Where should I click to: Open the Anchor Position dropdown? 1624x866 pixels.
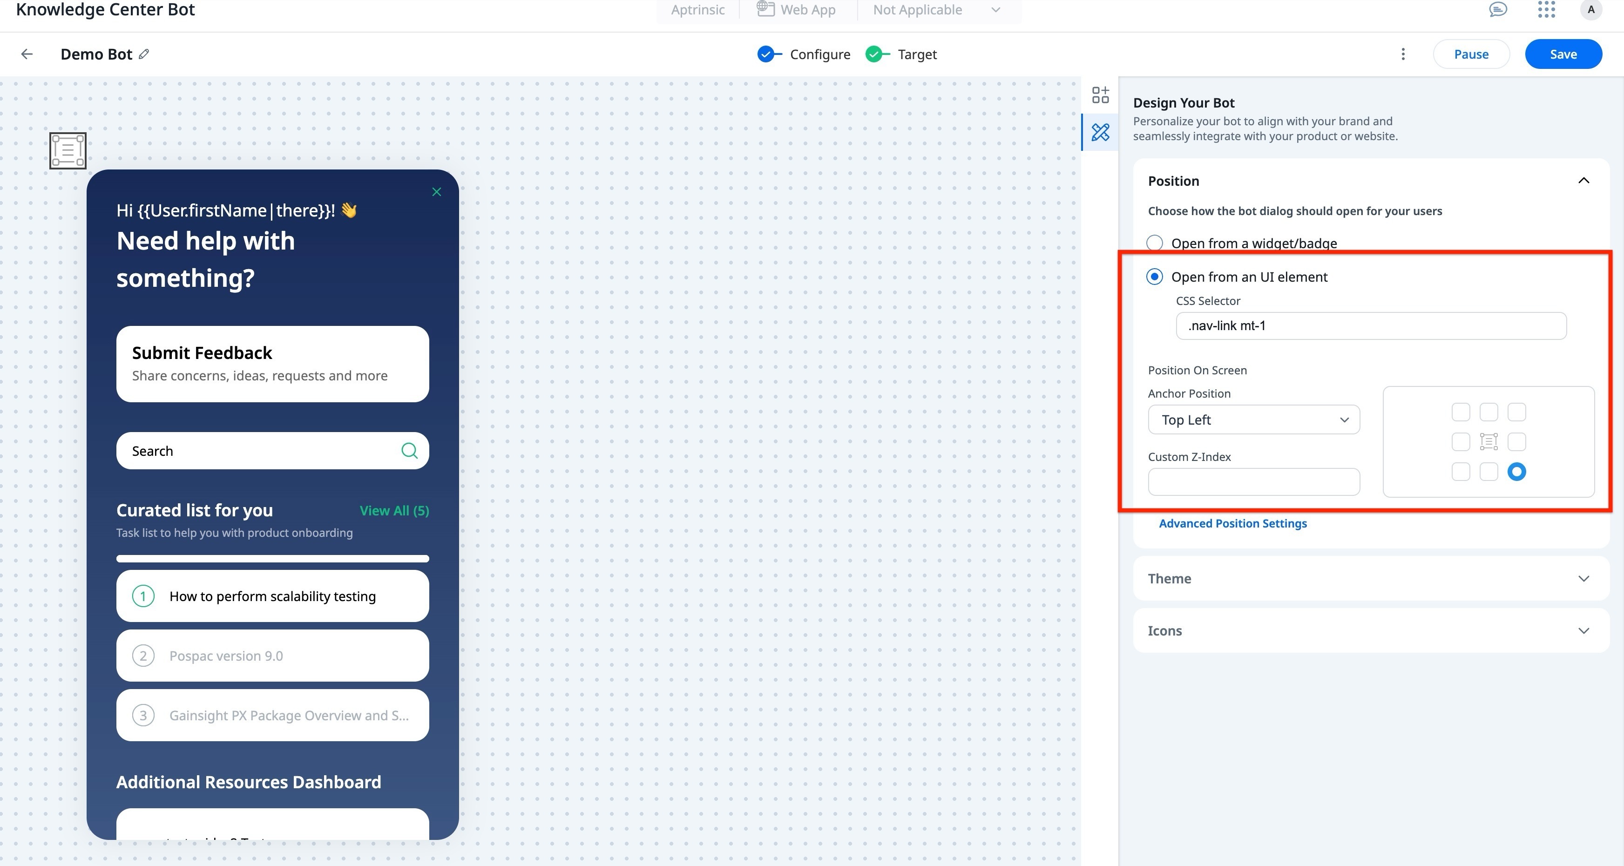[x=1253, y=420]
